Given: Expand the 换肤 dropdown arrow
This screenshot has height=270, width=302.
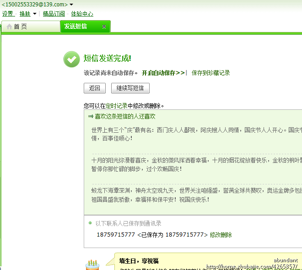Looking at the screenshot, I should [x=35, y=14].
